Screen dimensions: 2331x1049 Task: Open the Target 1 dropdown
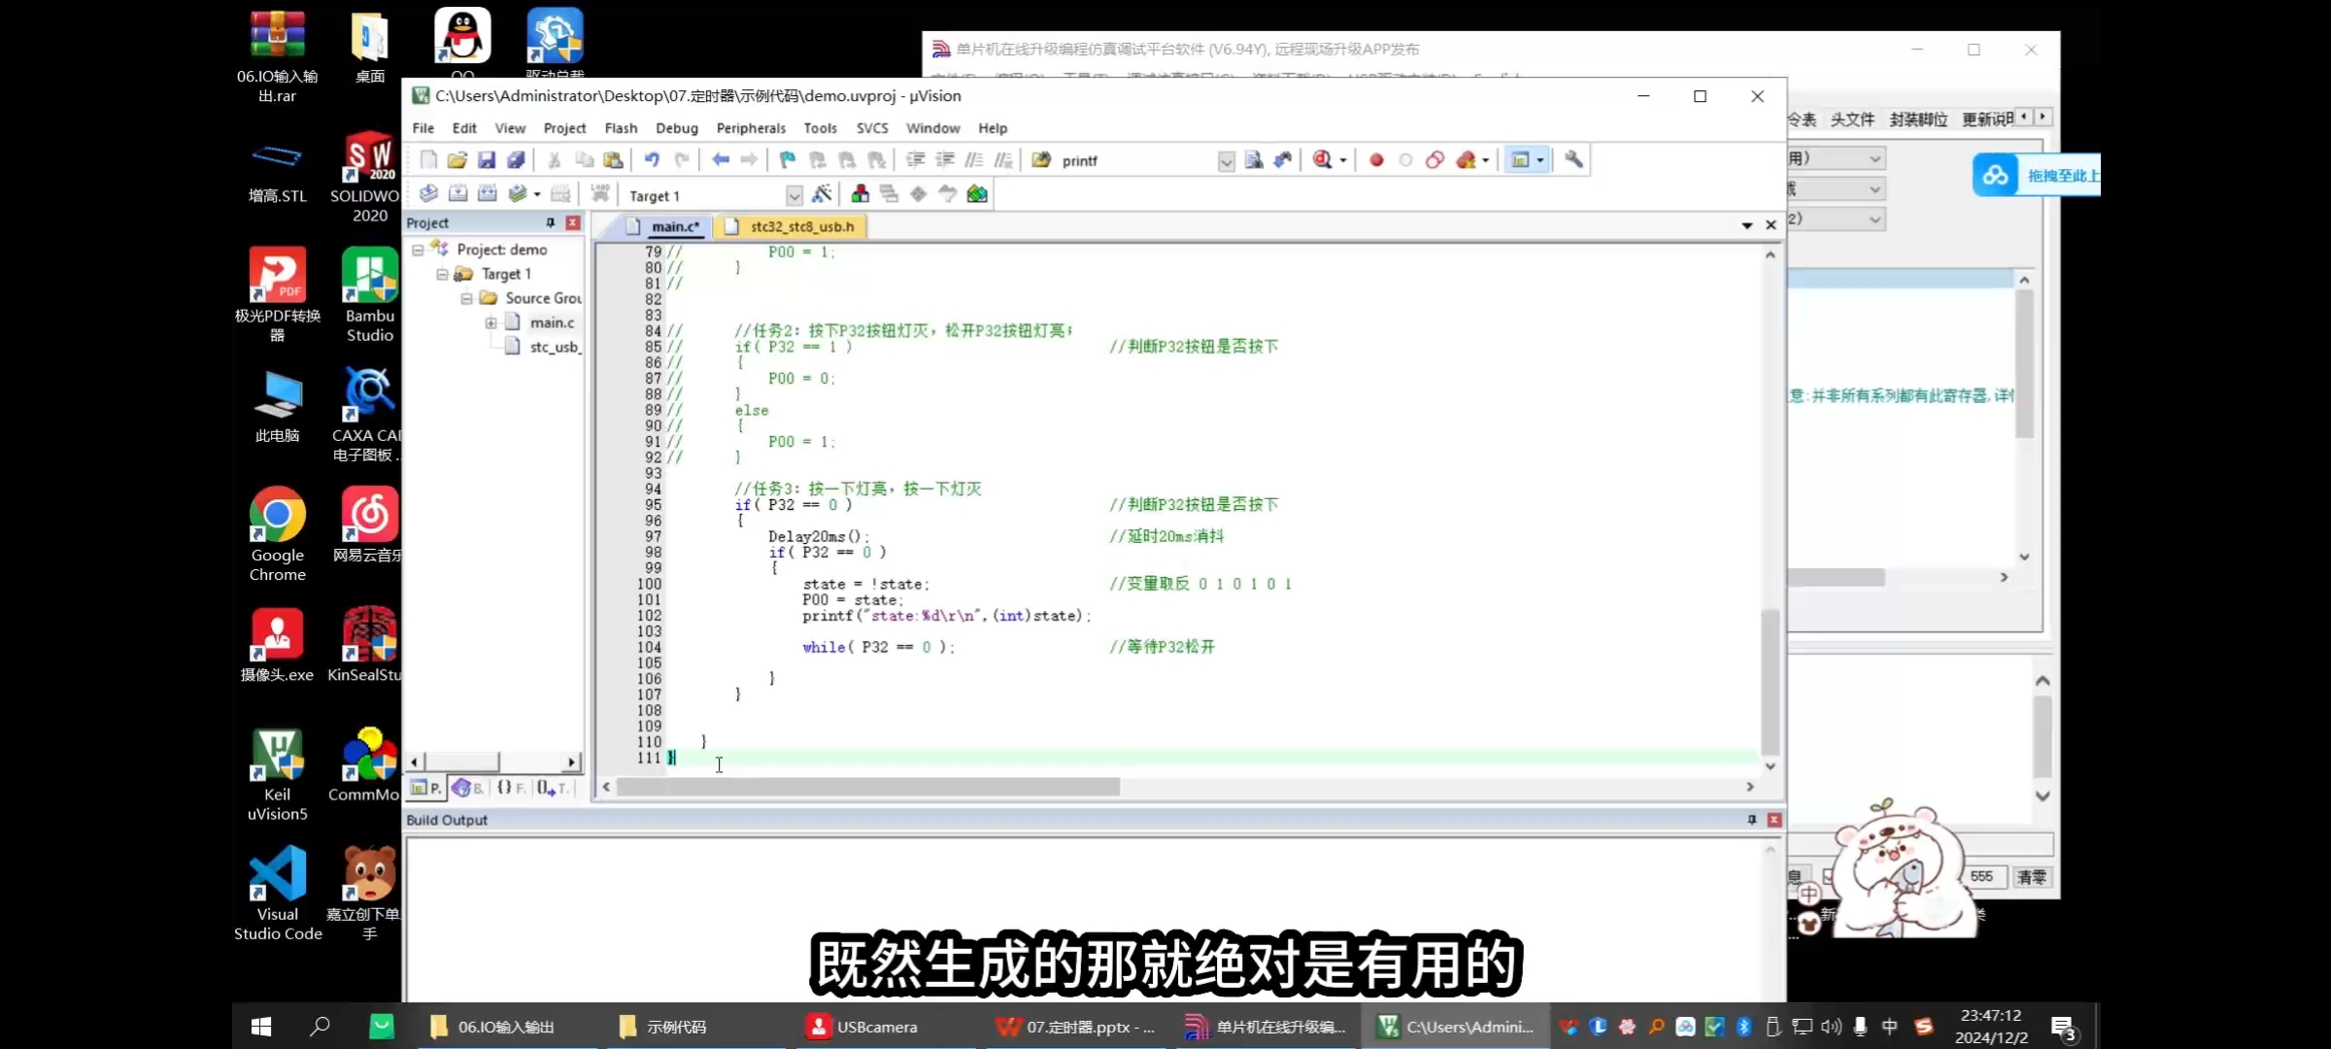click(x=794, y=195)
